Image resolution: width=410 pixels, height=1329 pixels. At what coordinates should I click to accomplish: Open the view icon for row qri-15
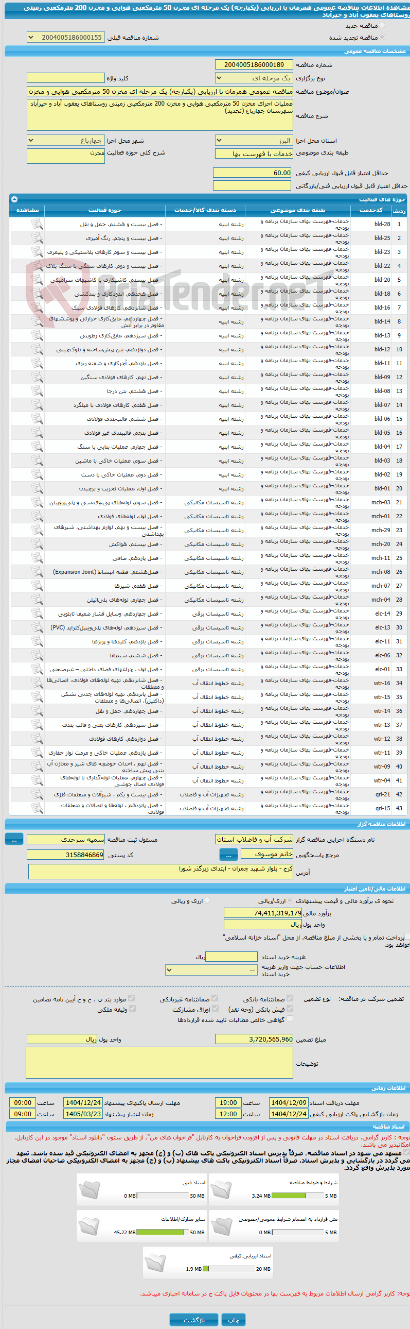[x=37, y=809]
